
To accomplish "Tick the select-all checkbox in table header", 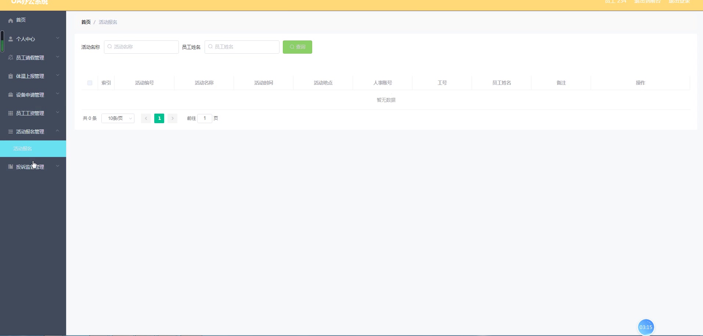I will pyautogui.click(x=90, y=83).
